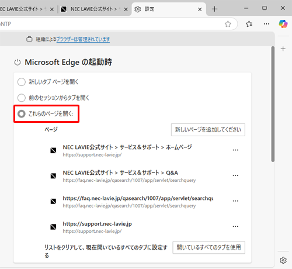Click the bold https://support.nec-lavie.jp title

[x=97, y=224]
